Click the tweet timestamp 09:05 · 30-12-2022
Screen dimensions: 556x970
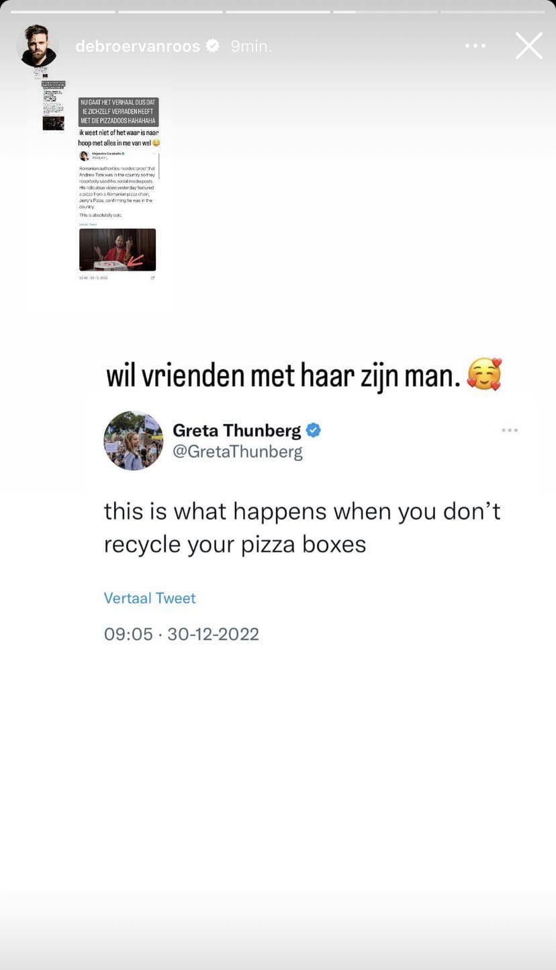(181, 634)
